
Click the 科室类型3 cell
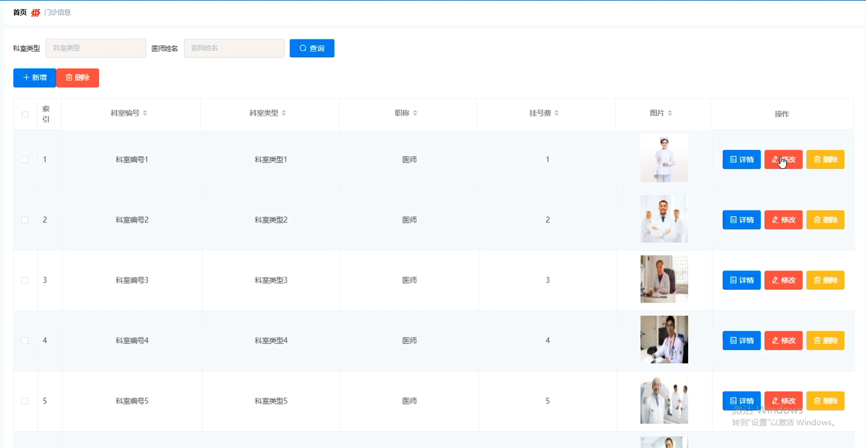click(271, 280)
